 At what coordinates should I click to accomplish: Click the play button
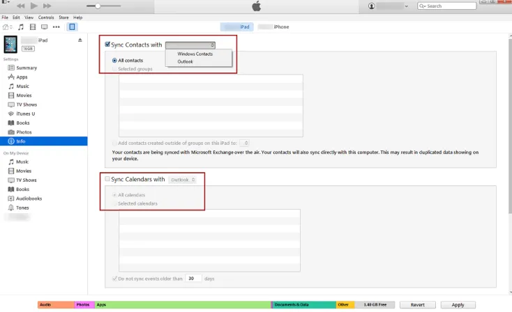34,6
